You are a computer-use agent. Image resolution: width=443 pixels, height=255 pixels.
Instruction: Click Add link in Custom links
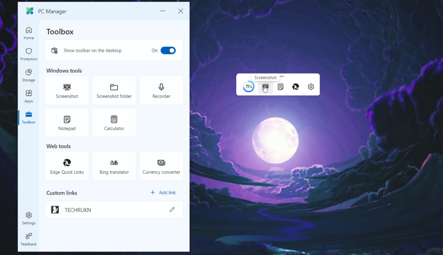click(x=163, y=193)
